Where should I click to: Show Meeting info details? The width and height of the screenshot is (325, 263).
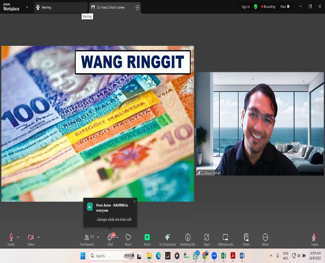coord(187,238)
